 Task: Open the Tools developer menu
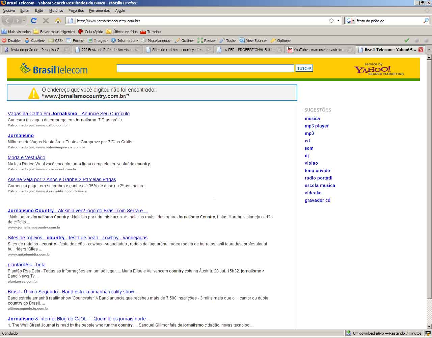tap(228, 41)
